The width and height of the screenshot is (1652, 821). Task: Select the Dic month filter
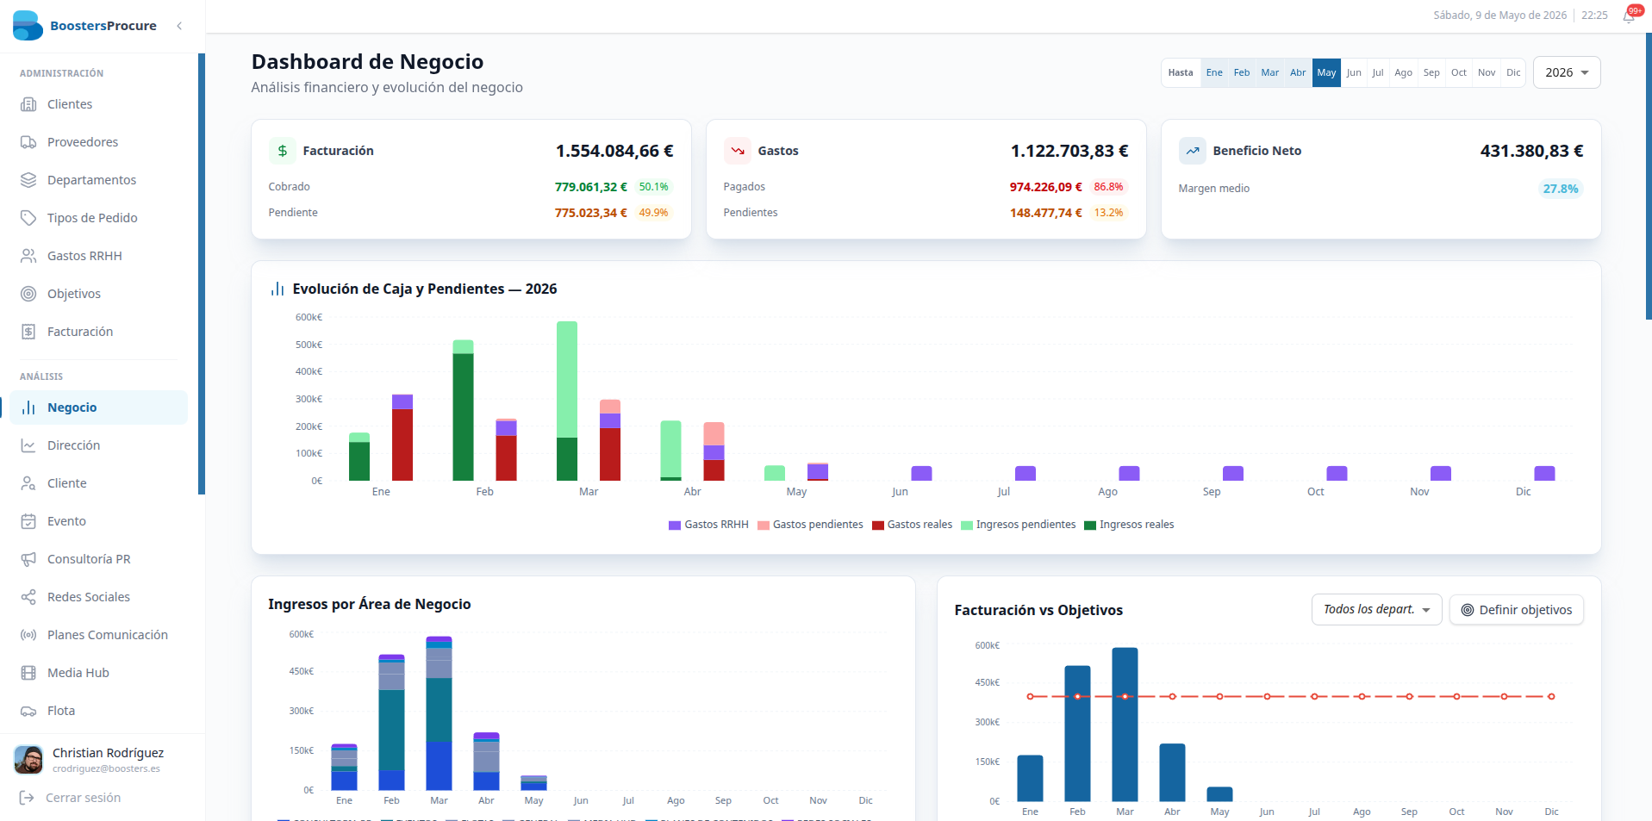click(1513, 72)
